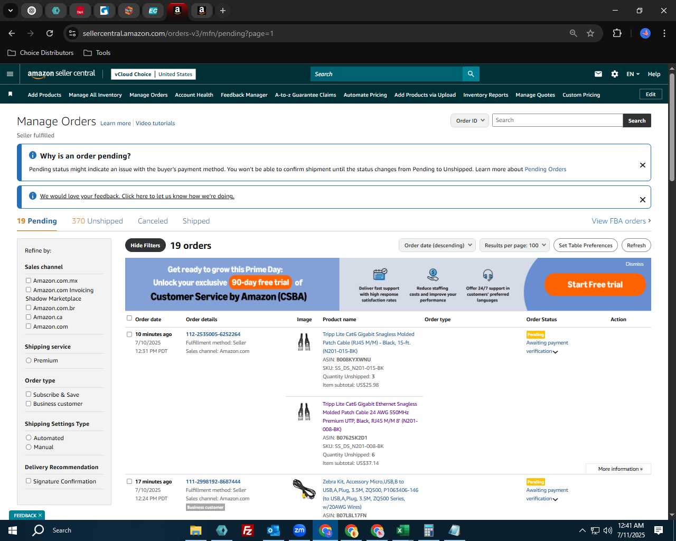Screen dimensions: 676x541
Task: Open the Seller Central hamburger menu
Action: [10, 74]
